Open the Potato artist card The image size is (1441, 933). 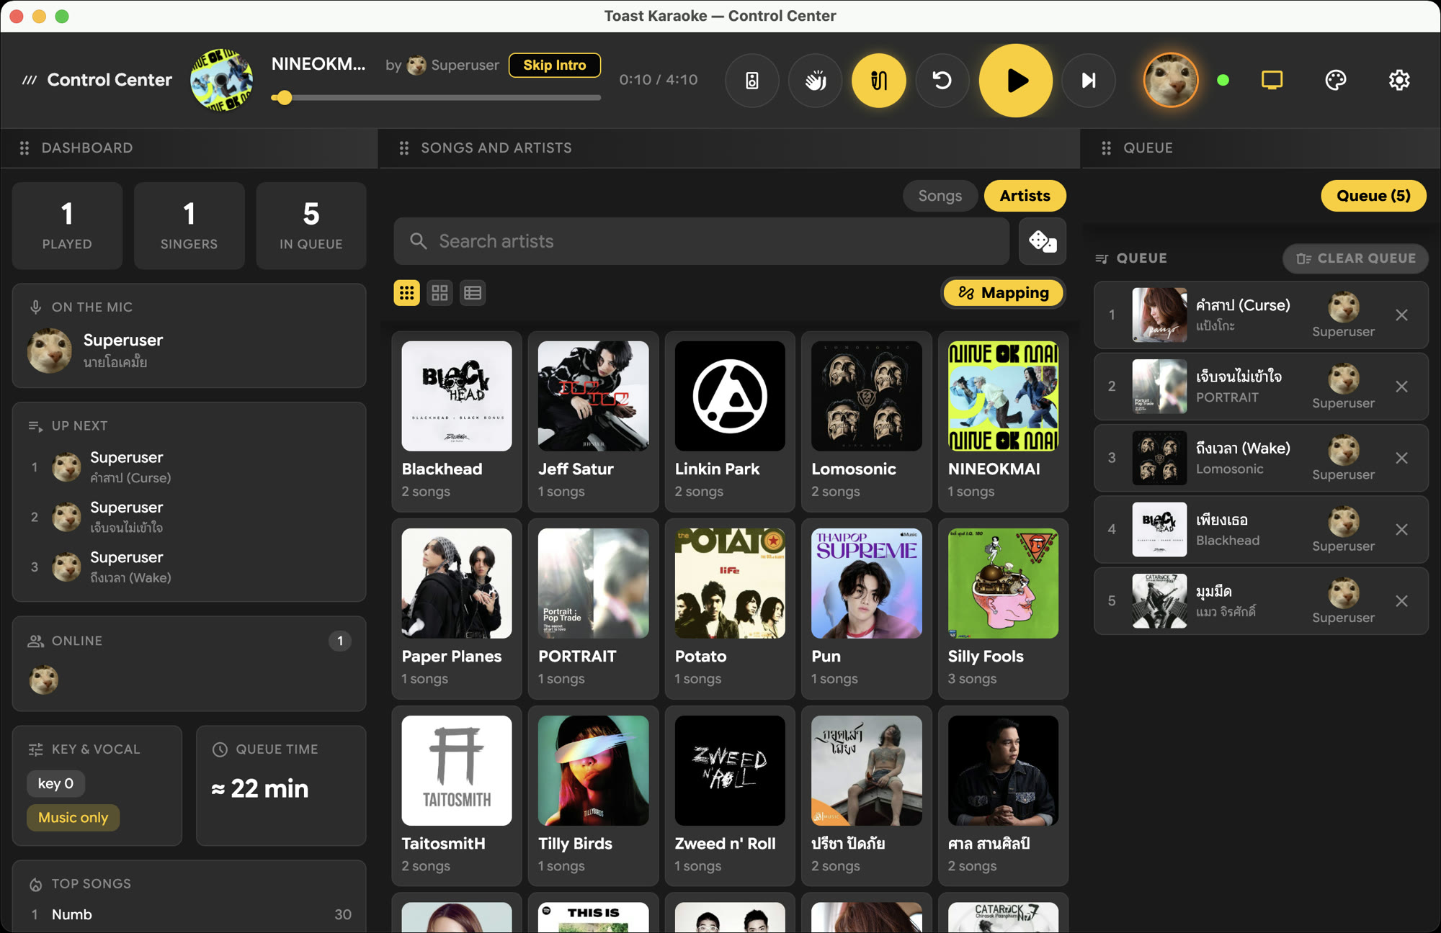pos(730,609)
